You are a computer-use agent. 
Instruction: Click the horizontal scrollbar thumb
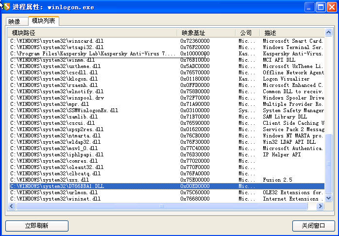click(162, 206)
